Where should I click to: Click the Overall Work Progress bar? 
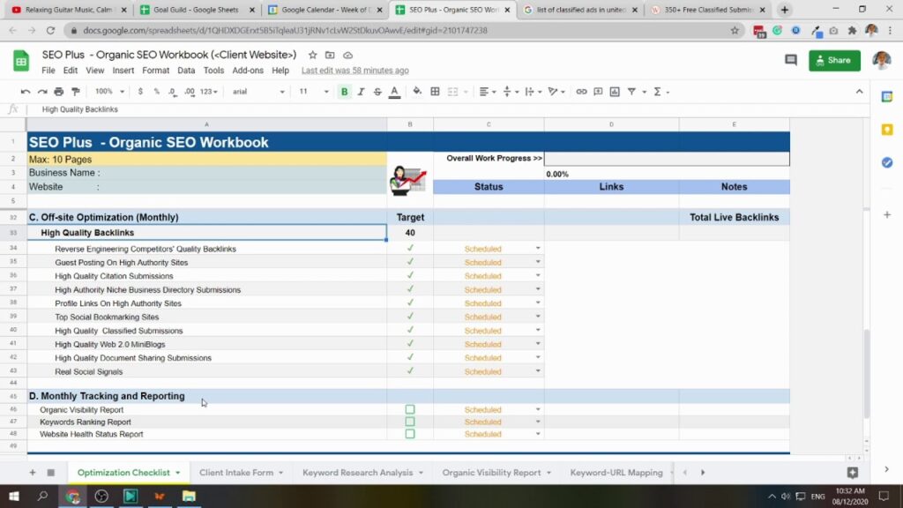667,159
